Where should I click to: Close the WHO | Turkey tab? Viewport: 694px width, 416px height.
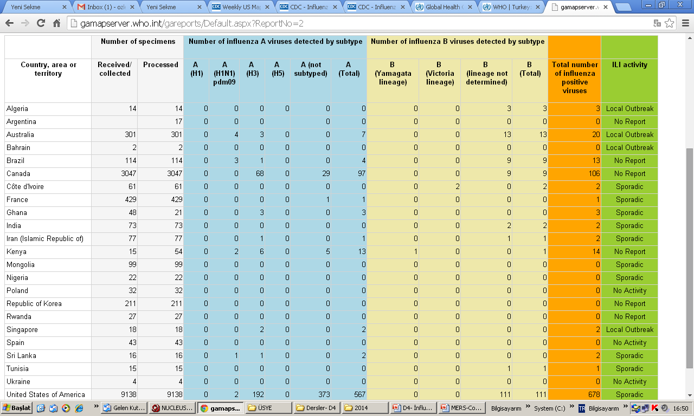point(538,7)
